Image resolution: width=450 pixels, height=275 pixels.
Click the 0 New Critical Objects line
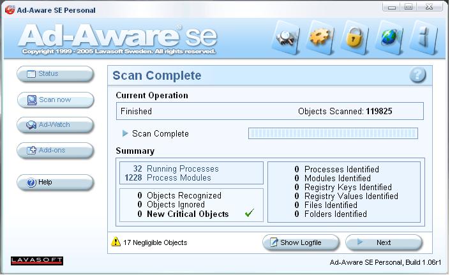(183, 214)
